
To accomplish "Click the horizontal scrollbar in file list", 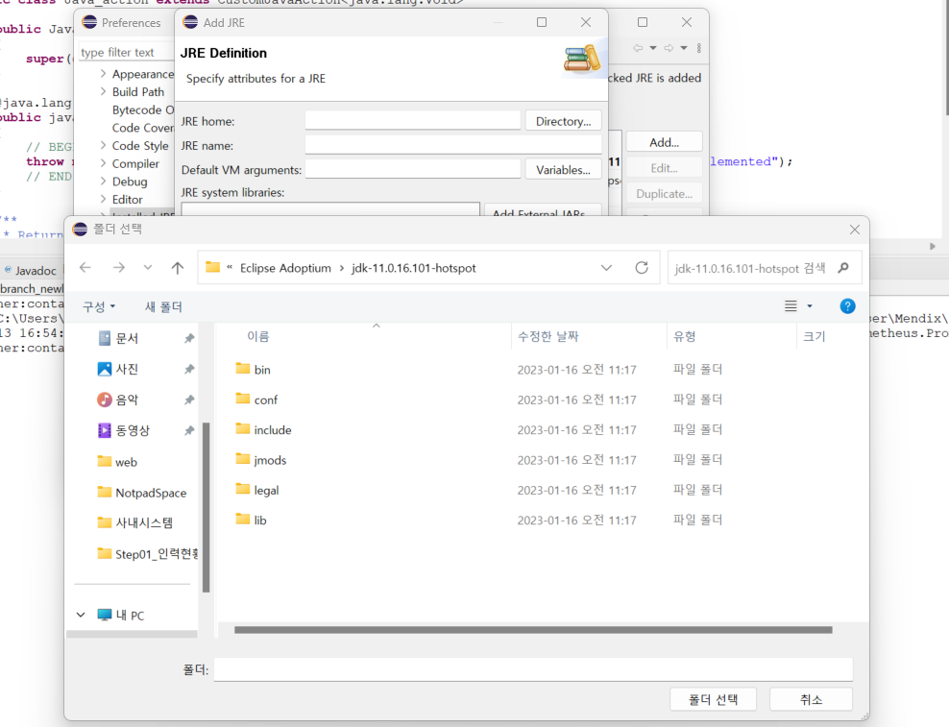I will coord(533,630).
